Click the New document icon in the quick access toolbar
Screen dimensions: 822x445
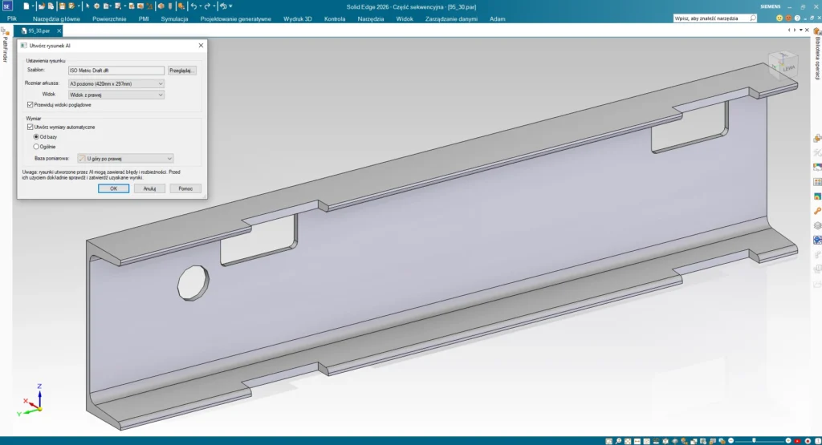coord(26,6)
